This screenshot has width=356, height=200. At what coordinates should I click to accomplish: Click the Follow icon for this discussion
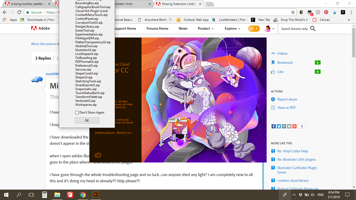click(x=274, y=53)
